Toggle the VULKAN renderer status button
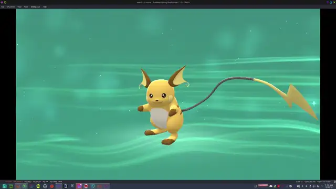The height and width of the screenshot is (189, 336). click(8, 182)
